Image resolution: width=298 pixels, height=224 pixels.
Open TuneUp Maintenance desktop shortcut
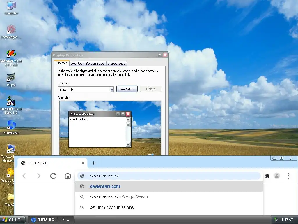(x=8, y=153)
